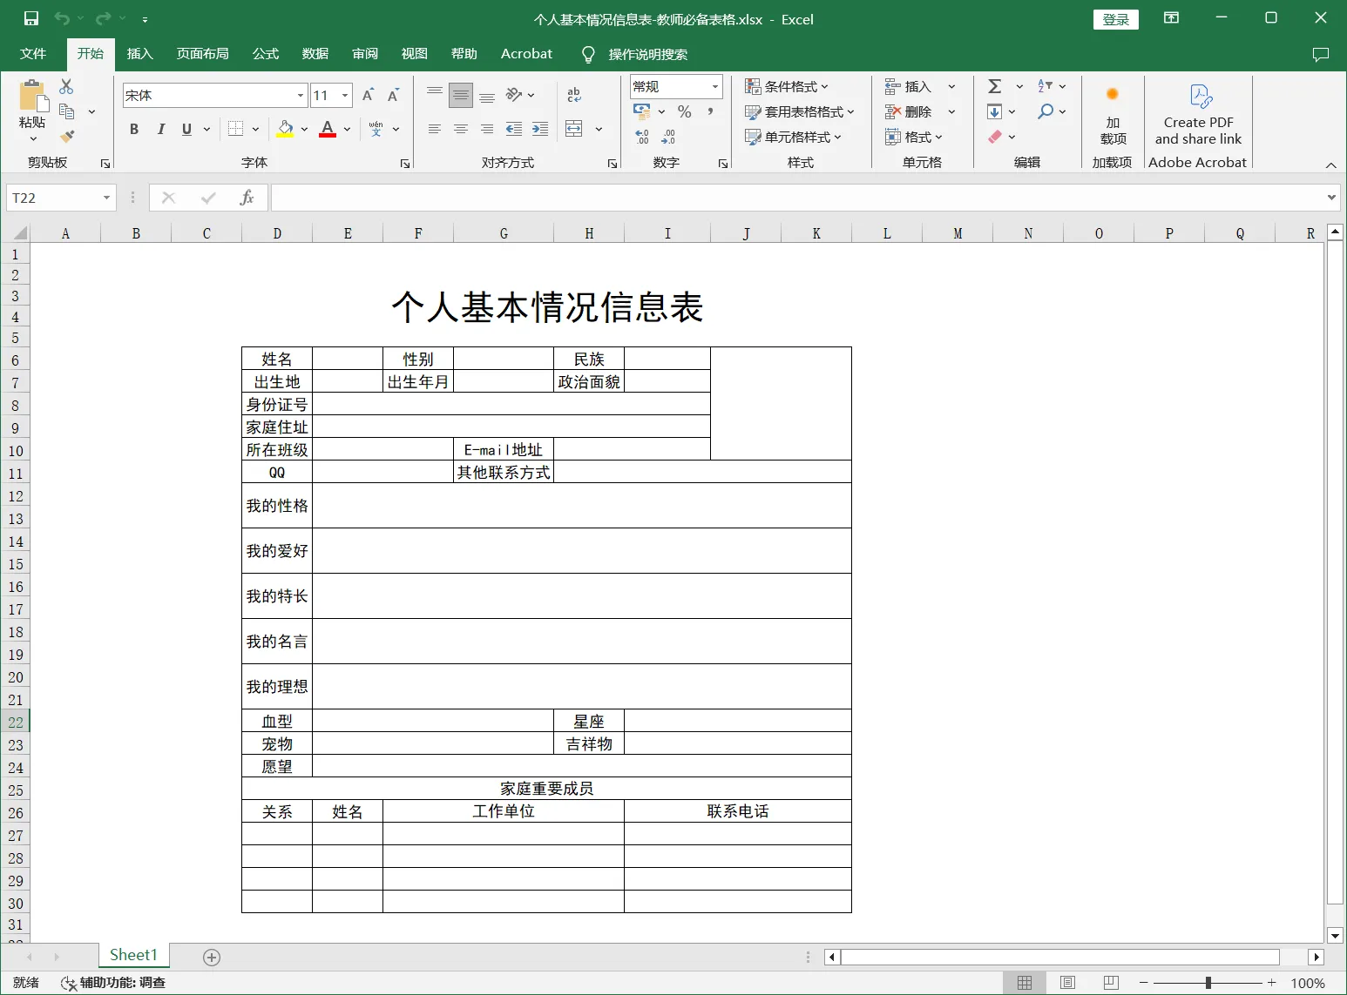1347x995 pixels.
Task: Open the number format dropdown 常规
Action: 715,86
